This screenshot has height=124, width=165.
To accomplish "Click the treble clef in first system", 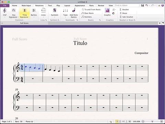I will (18, 67).
